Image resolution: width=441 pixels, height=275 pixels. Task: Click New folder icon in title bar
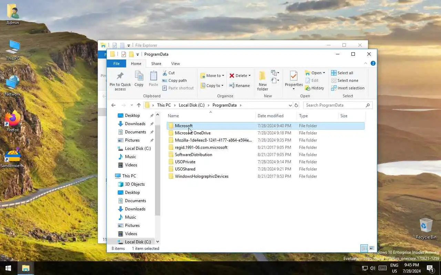131,54
